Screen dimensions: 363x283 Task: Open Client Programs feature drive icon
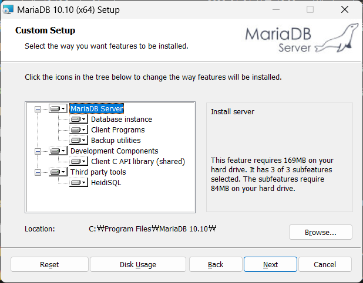point(79,130)
